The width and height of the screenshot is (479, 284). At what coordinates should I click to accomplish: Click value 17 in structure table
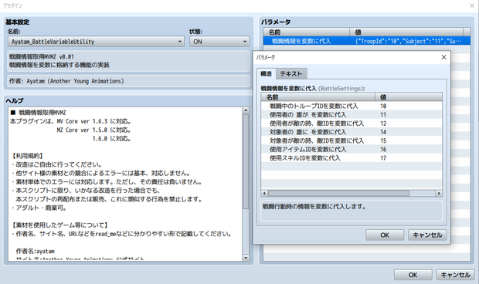click(383, 157)
